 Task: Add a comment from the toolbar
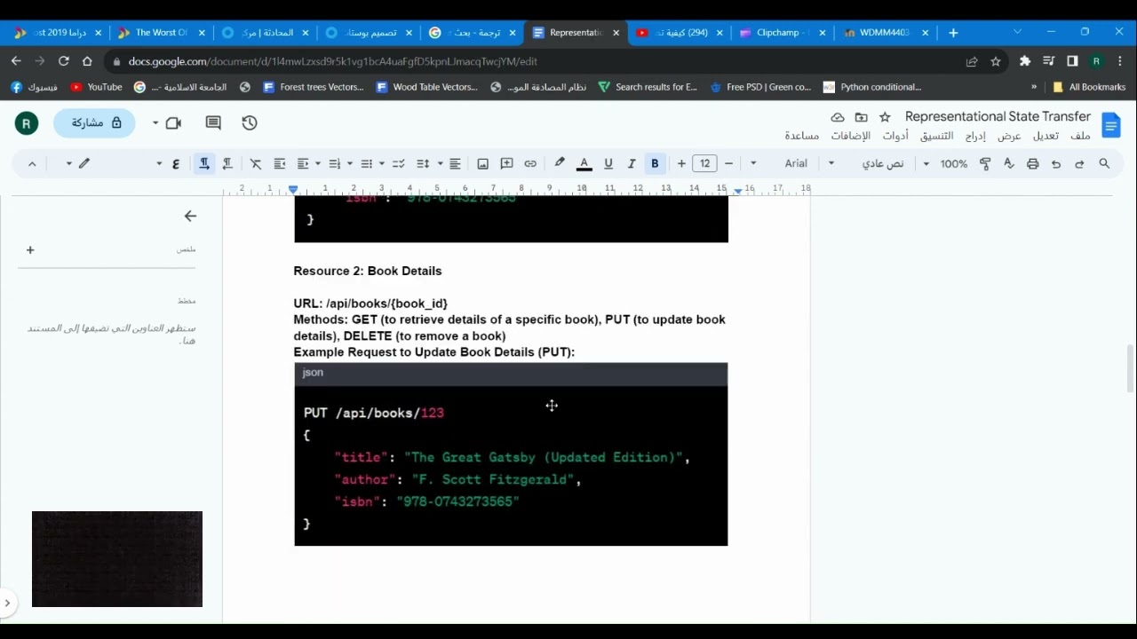point(507,163)
